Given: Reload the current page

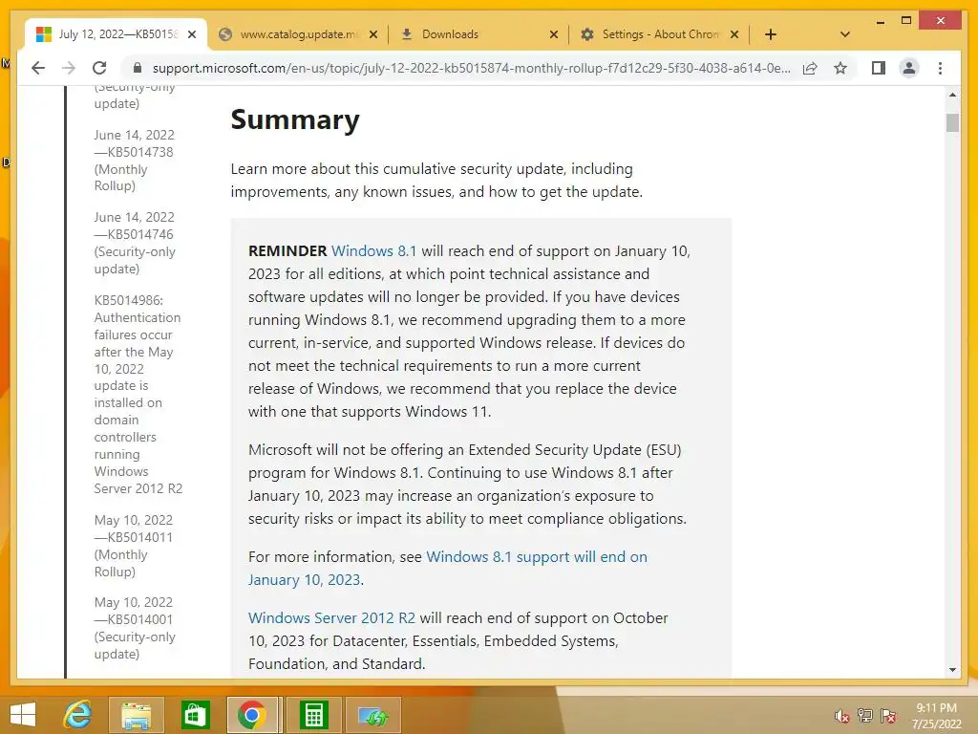Looking at the screenshot, I should coord(99,68).
